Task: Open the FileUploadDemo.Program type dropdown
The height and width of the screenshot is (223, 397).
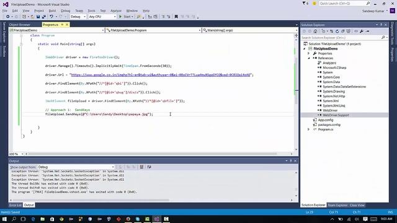Action: [x=153, y=30]
